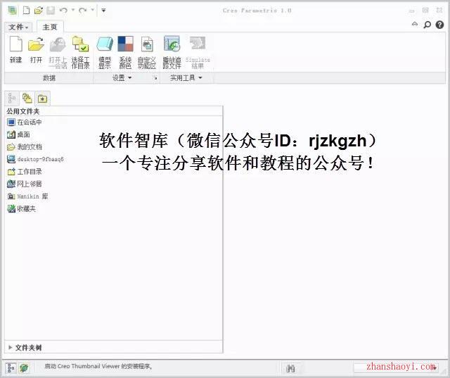Image resolution: width=450 pixels, height=378 pixels.
Task: Expand the 实用工具 group dropdown
Action: [186, 78]
